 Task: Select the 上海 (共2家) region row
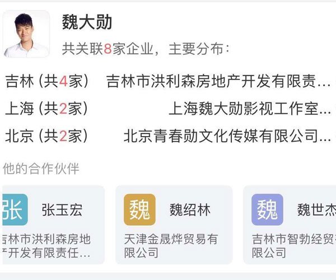click(x=168, y=109)
